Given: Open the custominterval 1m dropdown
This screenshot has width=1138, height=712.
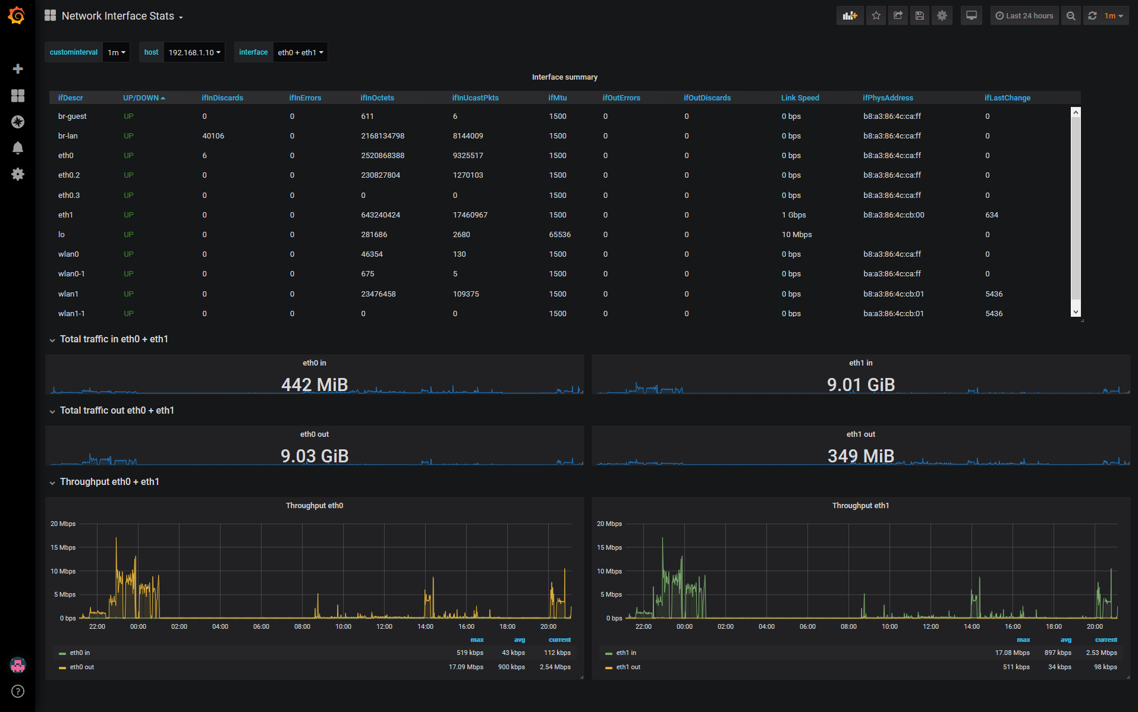Looking at the screenshot, I should [x=116, y=52].
